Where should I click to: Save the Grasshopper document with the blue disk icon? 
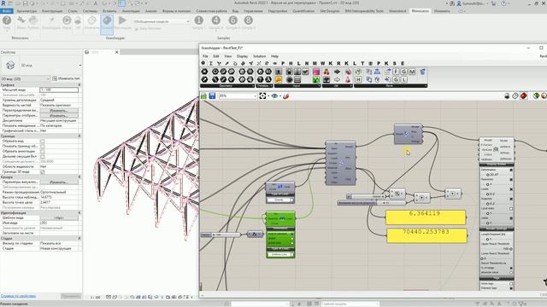point(212,96)
